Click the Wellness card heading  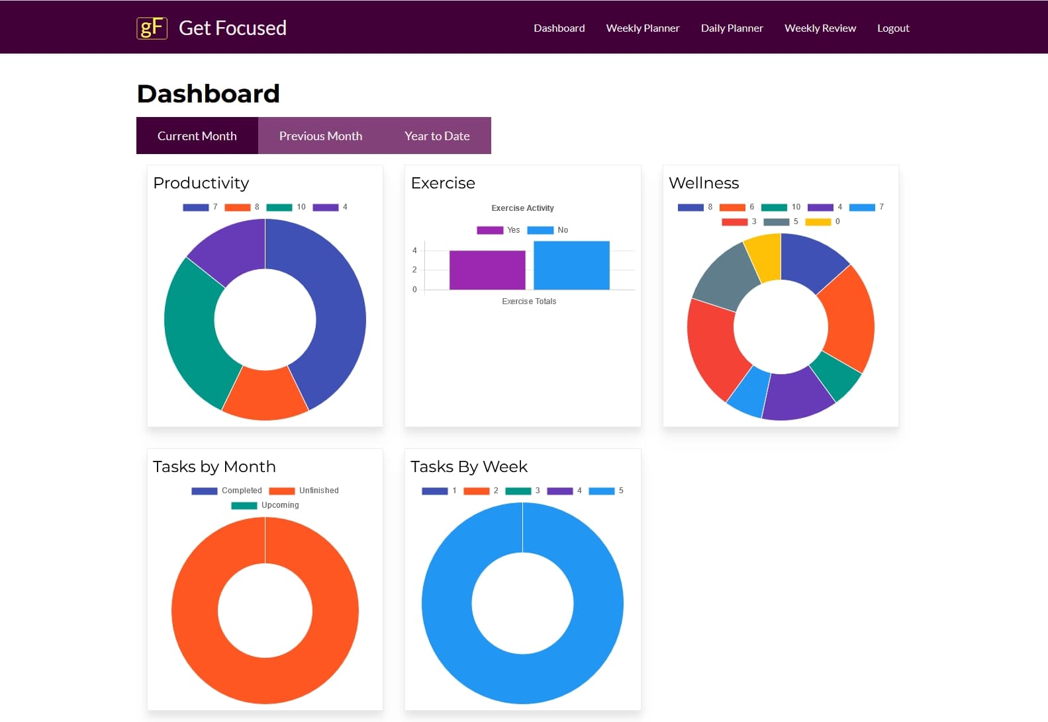(x=704, y=183)
